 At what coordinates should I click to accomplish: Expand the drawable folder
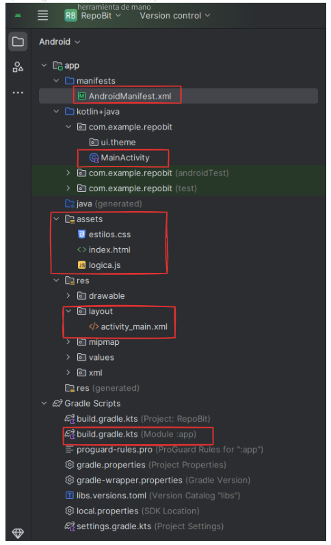click(68, 295)
